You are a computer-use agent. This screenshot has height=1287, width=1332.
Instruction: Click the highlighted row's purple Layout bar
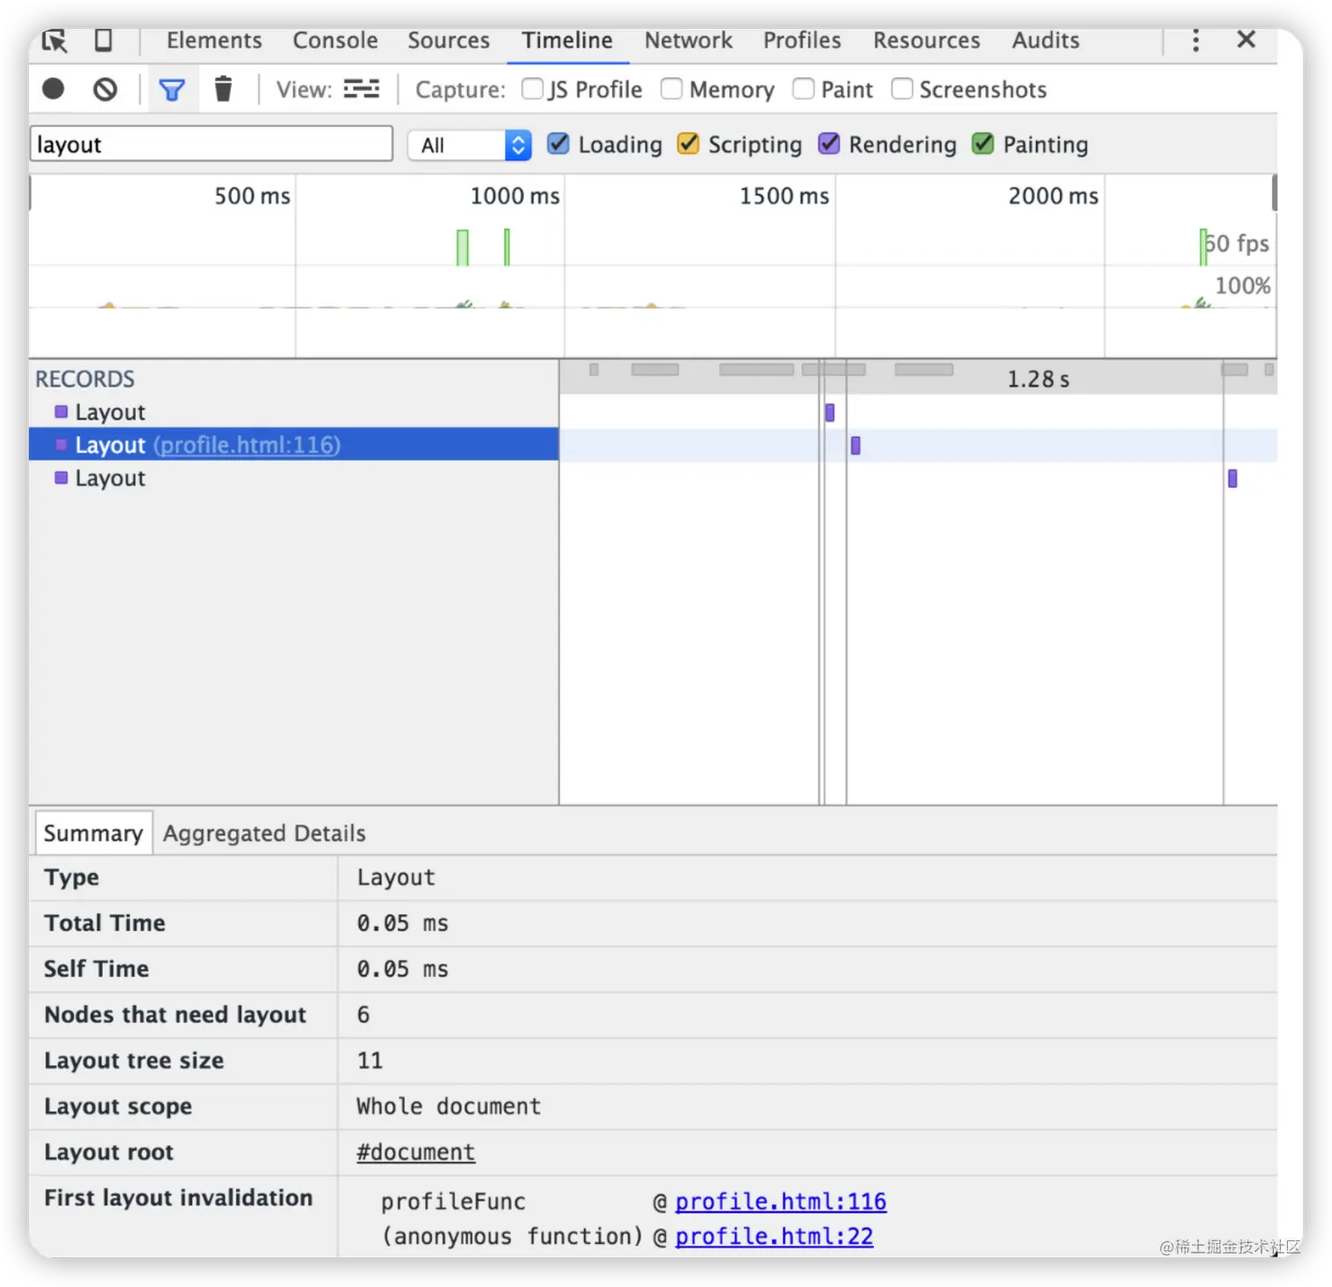pyautogui.click(x=855, y=445)
